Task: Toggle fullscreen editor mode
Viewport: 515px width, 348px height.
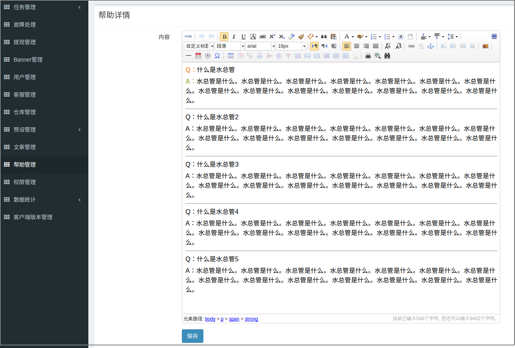Action: click(494, 37)
